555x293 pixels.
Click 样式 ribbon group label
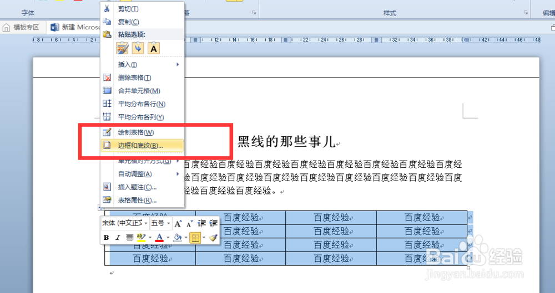click(390, 13)
